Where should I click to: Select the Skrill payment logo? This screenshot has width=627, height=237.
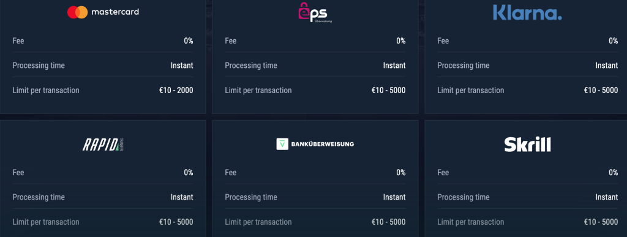527,145
